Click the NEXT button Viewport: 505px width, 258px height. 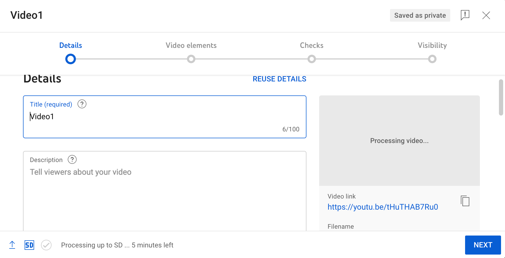point(483,245)
